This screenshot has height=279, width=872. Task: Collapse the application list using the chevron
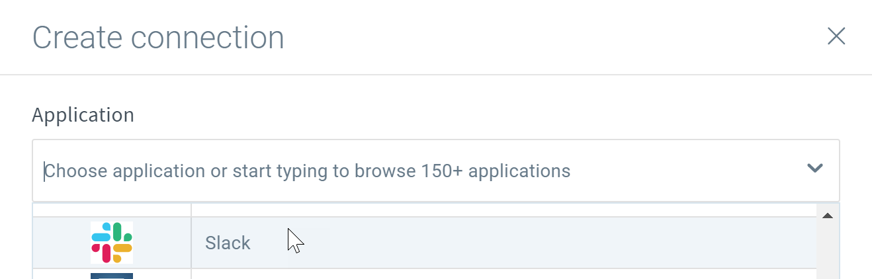point(815,168)
